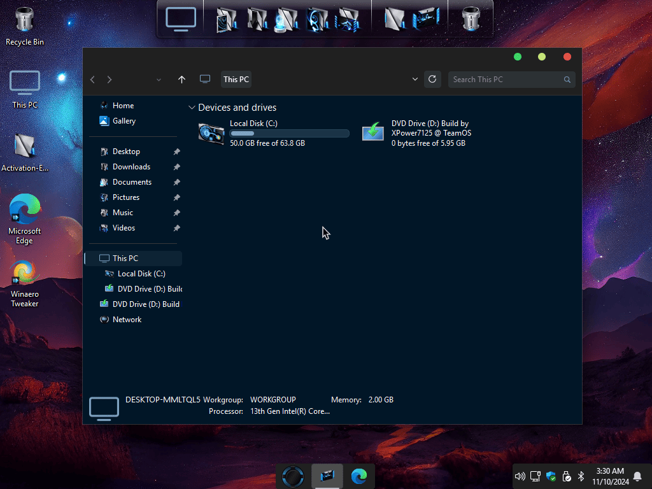Open the taskbar clock showing 3:30 AM
The height and width of the screenshot is (489, 652).
pos(610,476)
